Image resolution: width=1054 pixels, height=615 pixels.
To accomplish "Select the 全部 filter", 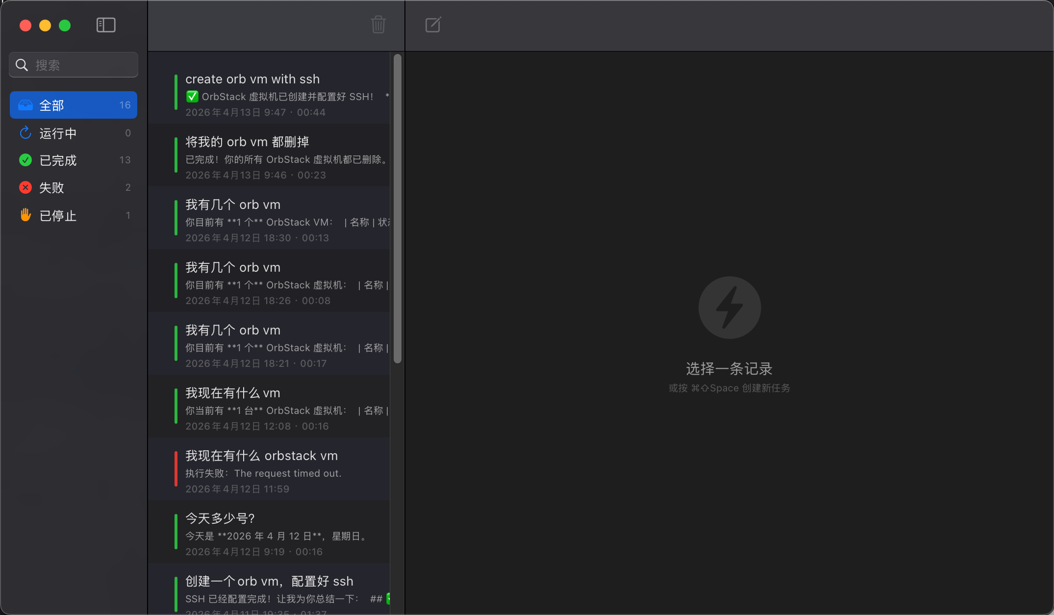I will [x=74, y=105].
